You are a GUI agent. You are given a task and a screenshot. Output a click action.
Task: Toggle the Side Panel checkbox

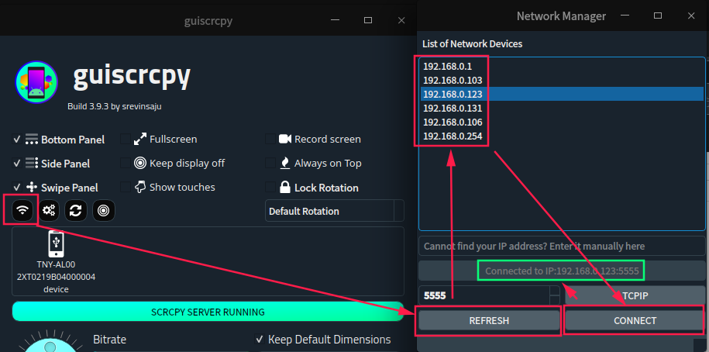(x=17, y=164)
